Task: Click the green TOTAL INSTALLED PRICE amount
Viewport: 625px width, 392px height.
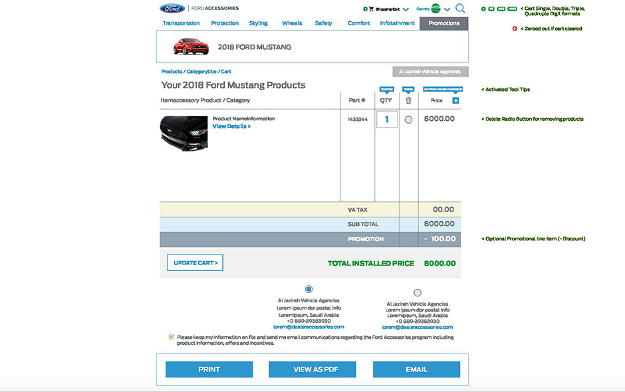Action: [x=439, y=263]
